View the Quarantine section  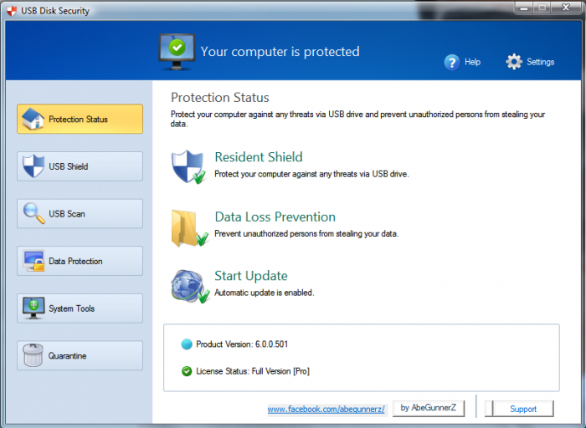(x=80, y=355)
